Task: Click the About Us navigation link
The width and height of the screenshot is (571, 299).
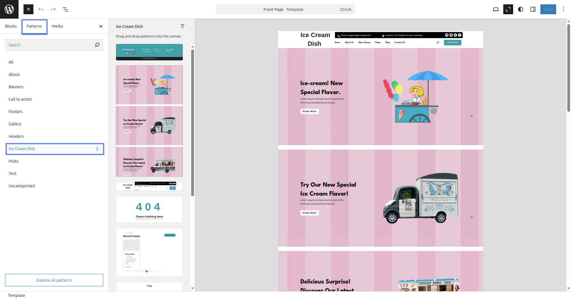Action: pos(350,42)
